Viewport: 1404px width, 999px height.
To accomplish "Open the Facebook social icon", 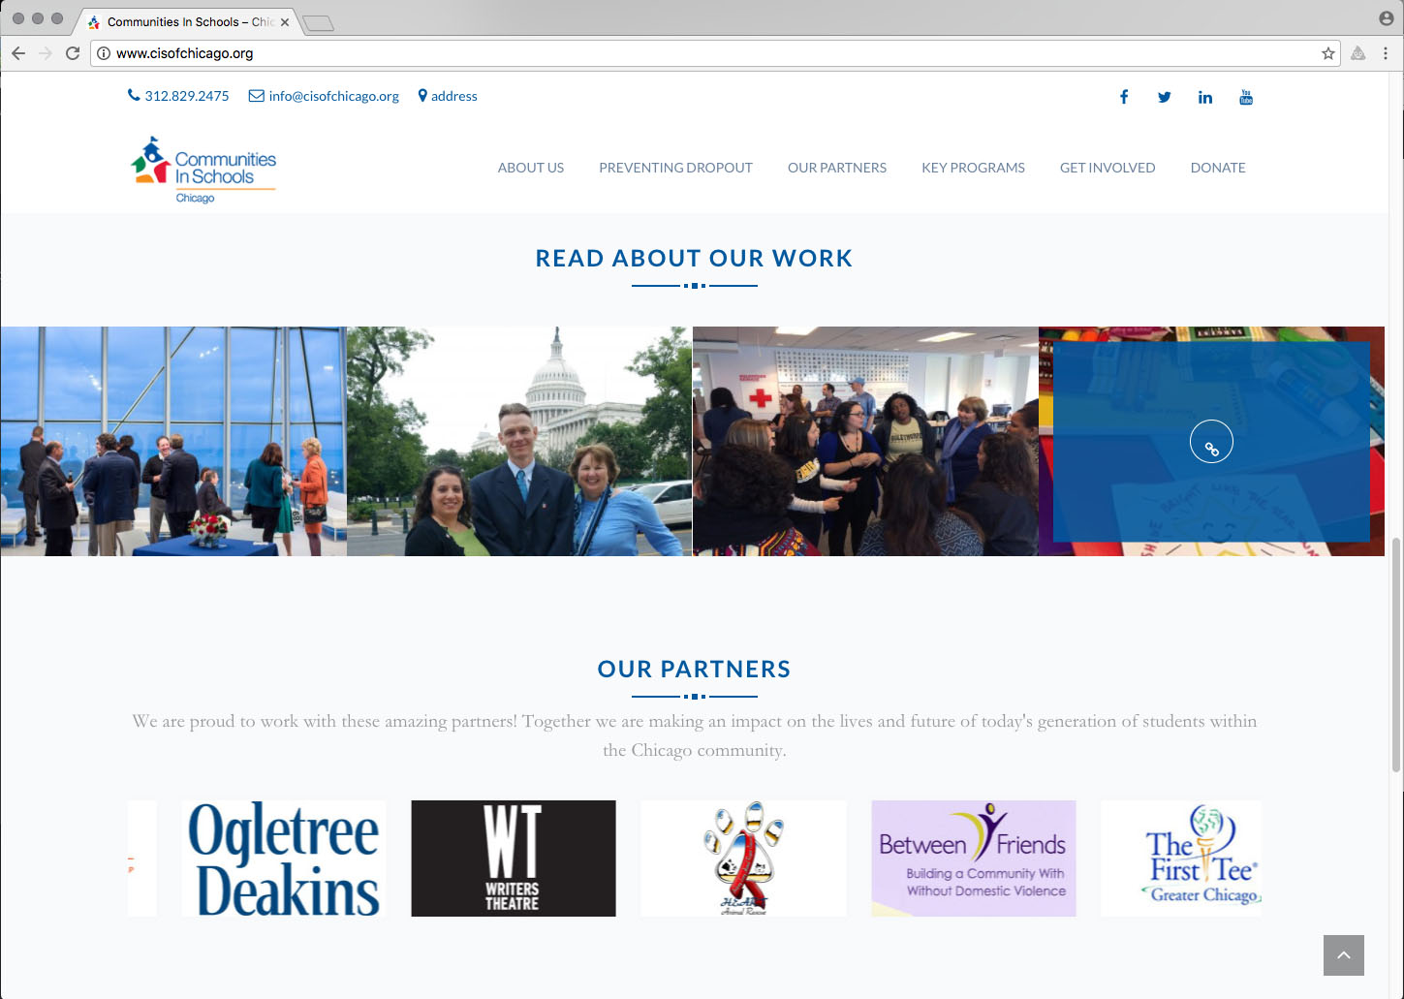I will coord(1124,97).
